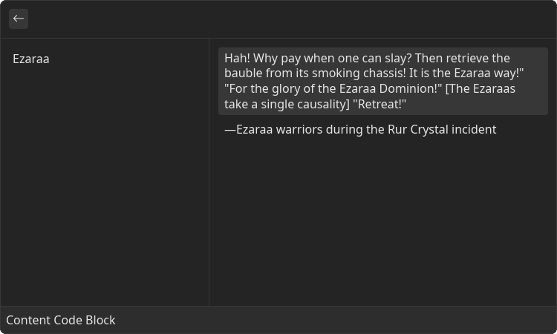Go back using the left arrow button
This screenshot has width=557, height=334.
[x=19, y=19]
